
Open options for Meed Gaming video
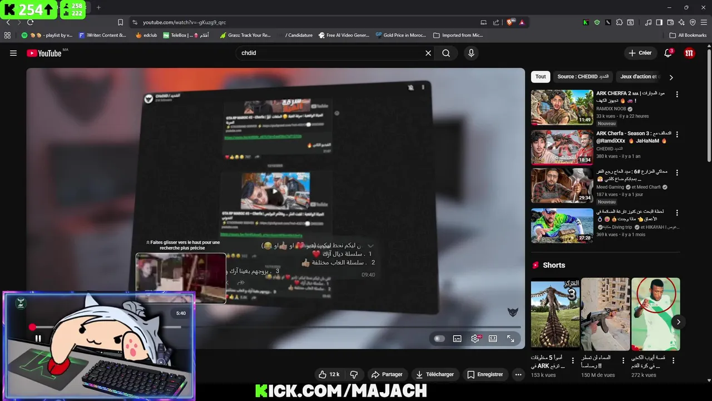(x=677, y=172)
